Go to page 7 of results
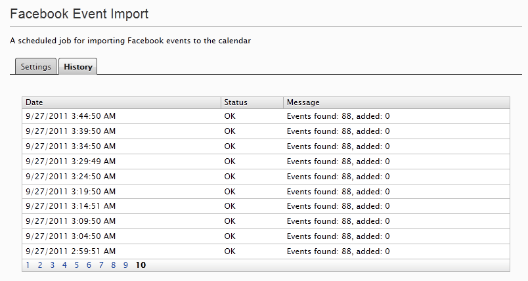This screenshot has height=281, width=528. (x=101, y=265)
